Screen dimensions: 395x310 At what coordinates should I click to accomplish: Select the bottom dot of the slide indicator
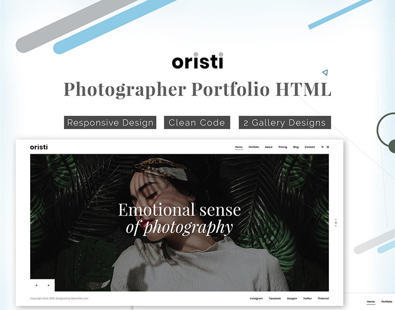click(x=336, y=226)
